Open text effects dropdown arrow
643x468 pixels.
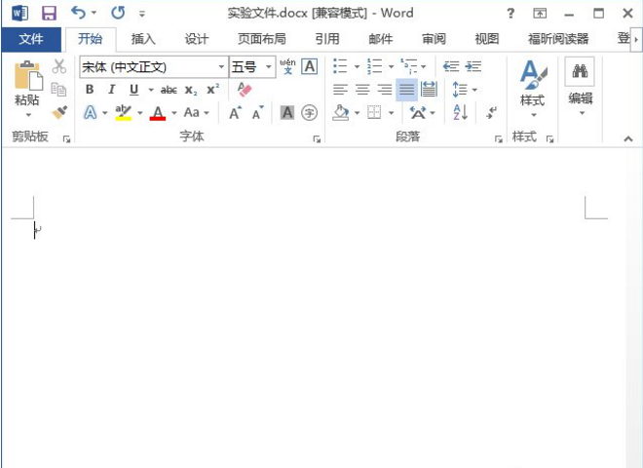tap(104, 112)
